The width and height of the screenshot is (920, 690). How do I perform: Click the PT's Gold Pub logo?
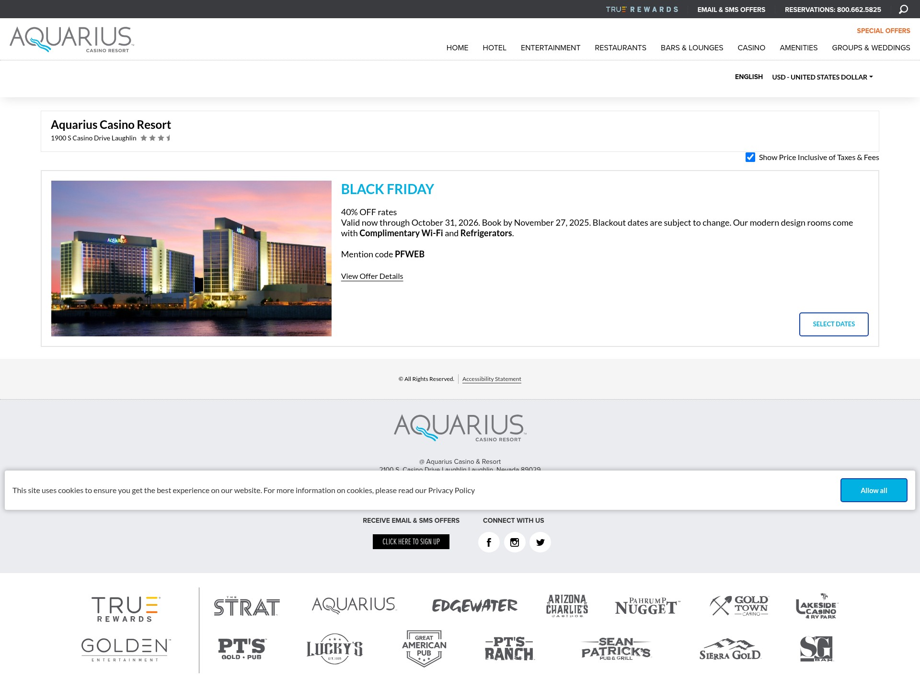242,649
